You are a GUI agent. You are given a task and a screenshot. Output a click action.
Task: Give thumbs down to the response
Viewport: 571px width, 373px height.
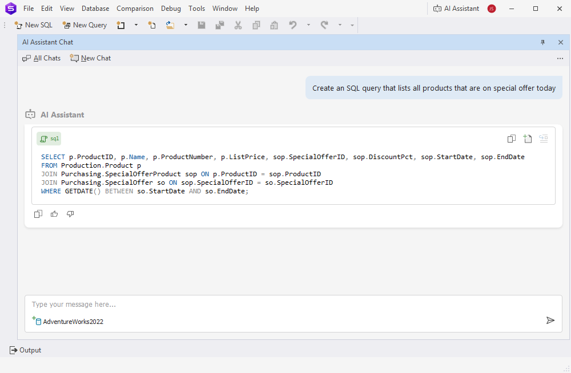[70, 214]
